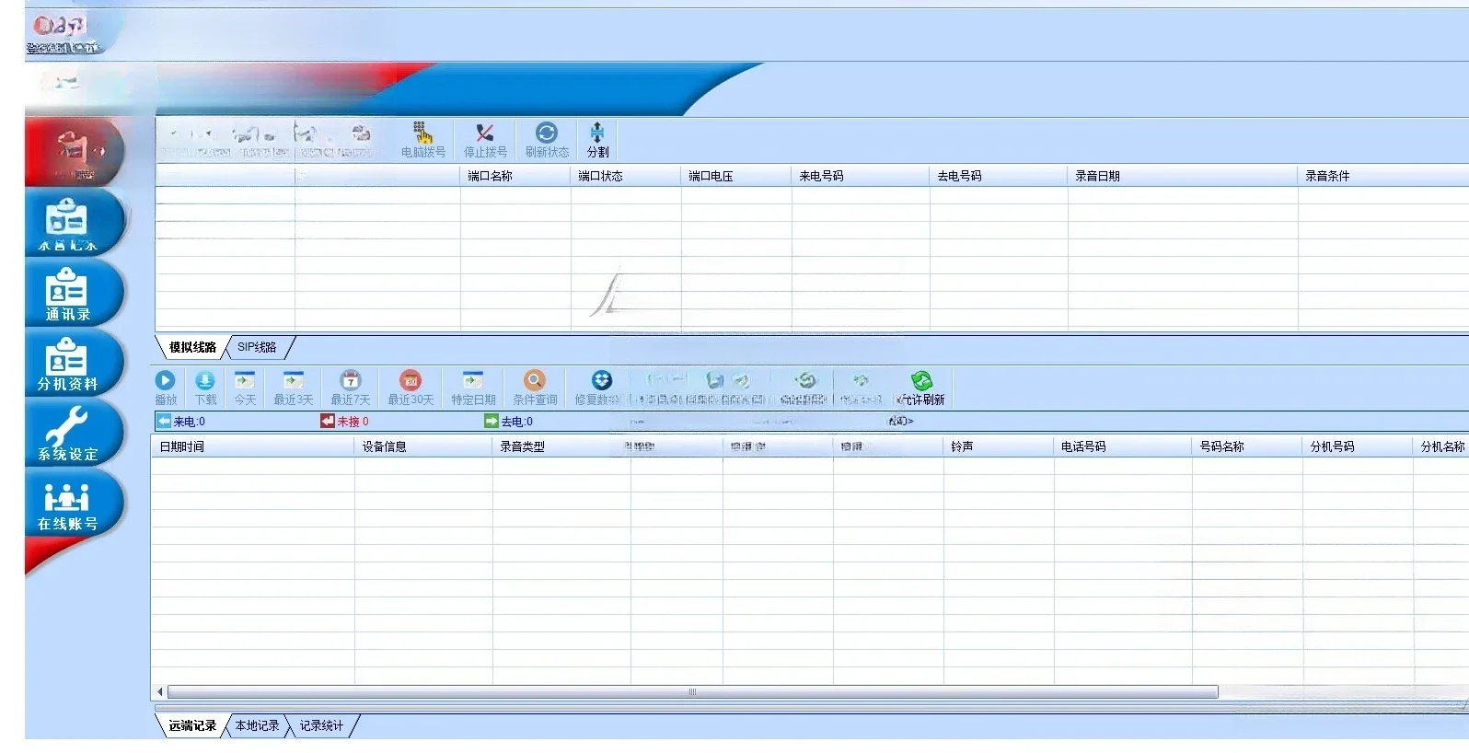
Task: Start 电脑拨号 computer dialing
Action: pos(423,140)
